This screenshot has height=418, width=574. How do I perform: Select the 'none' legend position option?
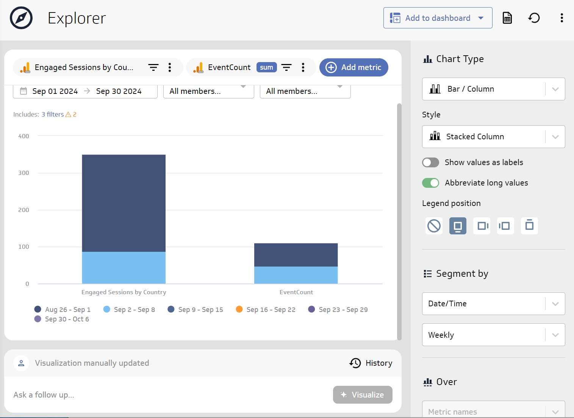tap(433, 226)
